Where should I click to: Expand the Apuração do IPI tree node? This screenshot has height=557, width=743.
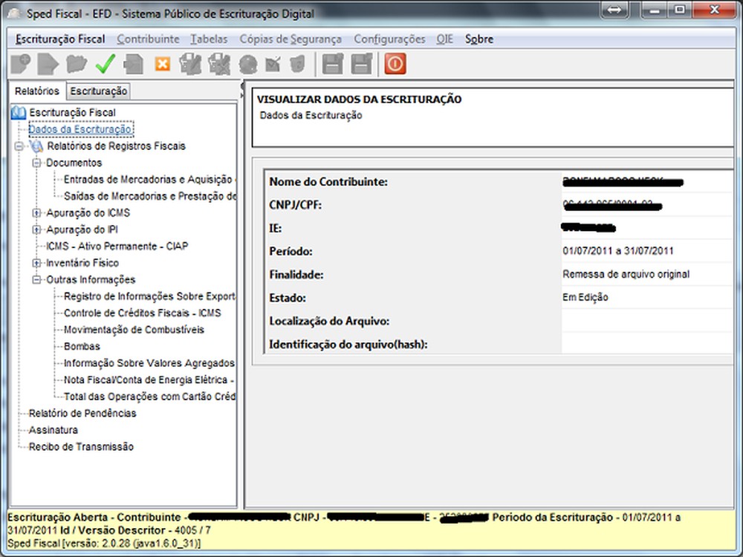point(36,229)
